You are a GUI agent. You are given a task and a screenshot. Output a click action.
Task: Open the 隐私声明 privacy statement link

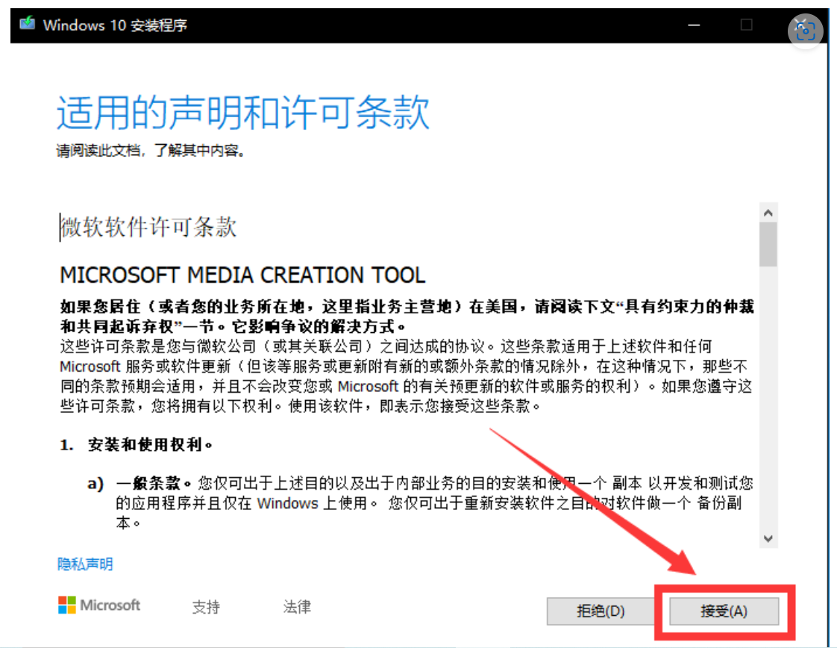pos(85,564)
